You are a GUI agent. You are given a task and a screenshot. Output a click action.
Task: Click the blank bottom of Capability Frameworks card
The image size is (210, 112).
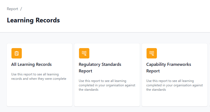[175, 99]
